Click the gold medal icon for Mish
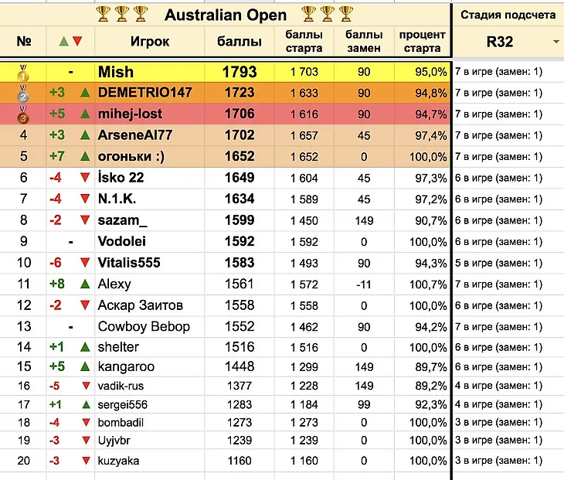 (23, 73)
